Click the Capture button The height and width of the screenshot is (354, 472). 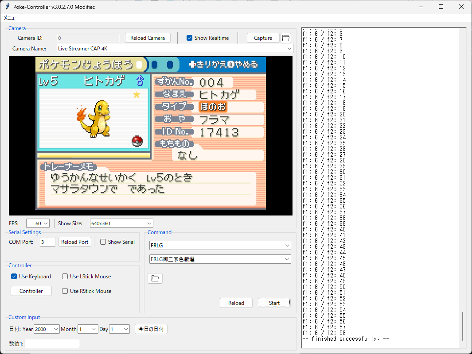click(263, 38)
